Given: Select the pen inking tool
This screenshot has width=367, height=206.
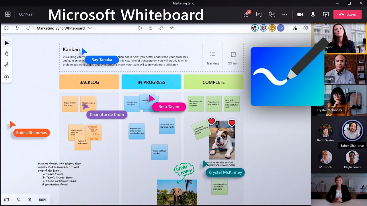Looking at the screenshot, I should (x=7, y=65).
